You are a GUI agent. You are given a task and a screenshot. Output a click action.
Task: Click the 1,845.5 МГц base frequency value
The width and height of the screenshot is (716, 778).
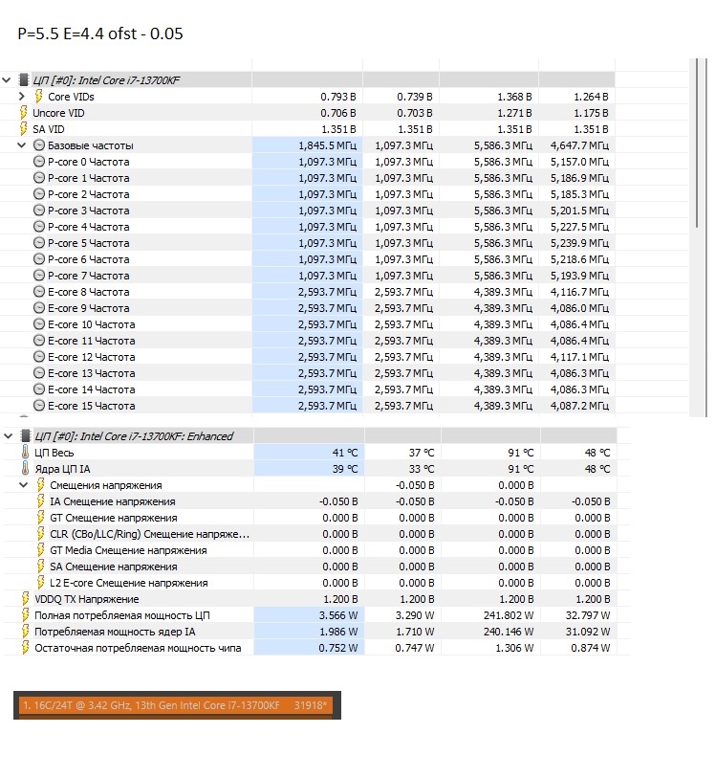click(327, 145)
